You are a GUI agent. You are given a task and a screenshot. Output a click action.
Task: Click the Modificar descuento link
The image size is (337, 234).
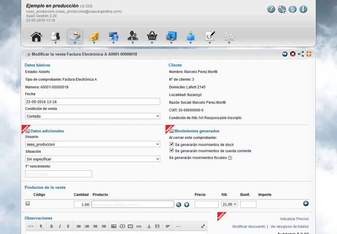(249, 226)
